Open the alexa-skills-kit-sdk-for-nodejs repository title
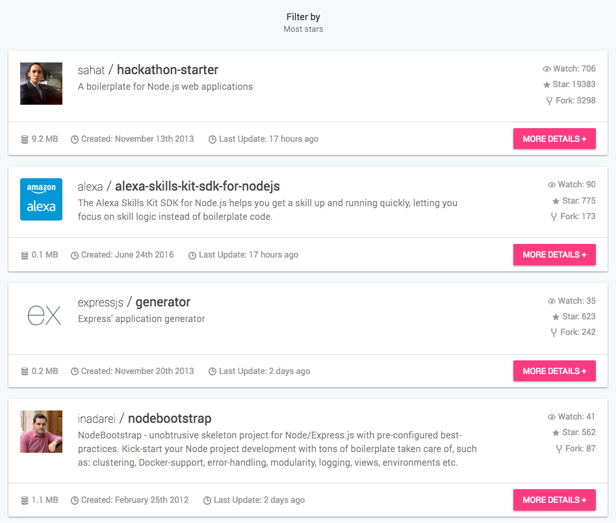Screen dimensions: 616x523 [x=198, y=186]
